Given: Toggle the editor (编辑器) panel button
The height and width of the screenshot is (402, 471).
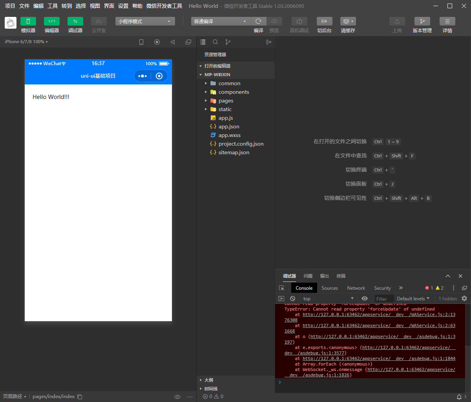Looking at the screenshot, I should 52,21.
